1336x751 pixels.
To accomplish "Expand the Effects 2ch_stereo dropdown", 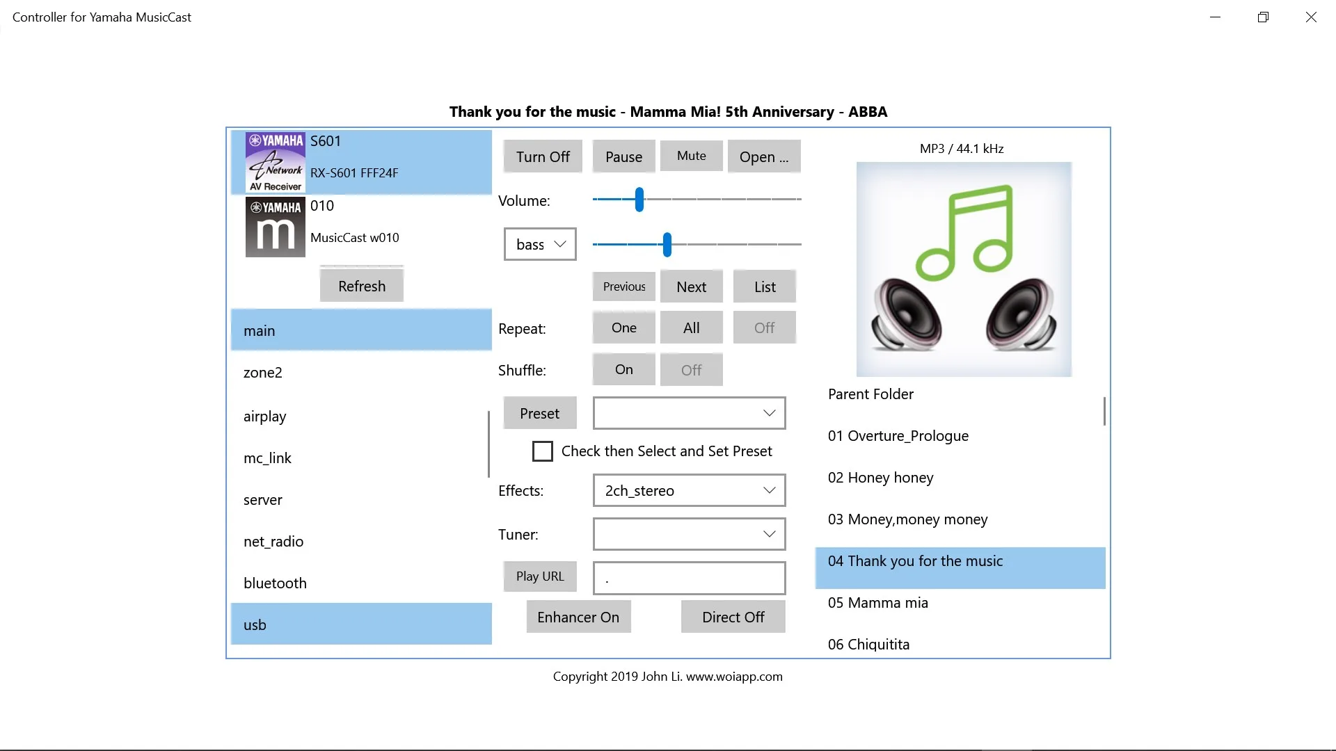I will coord(690,490).
